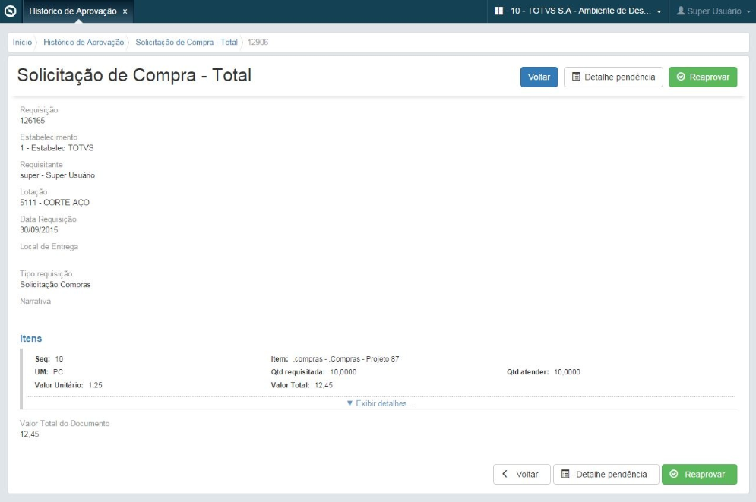Click item text .compras - .Compras - Projeto 87
The image size is (756, 502).
click(x=346, y=359)
